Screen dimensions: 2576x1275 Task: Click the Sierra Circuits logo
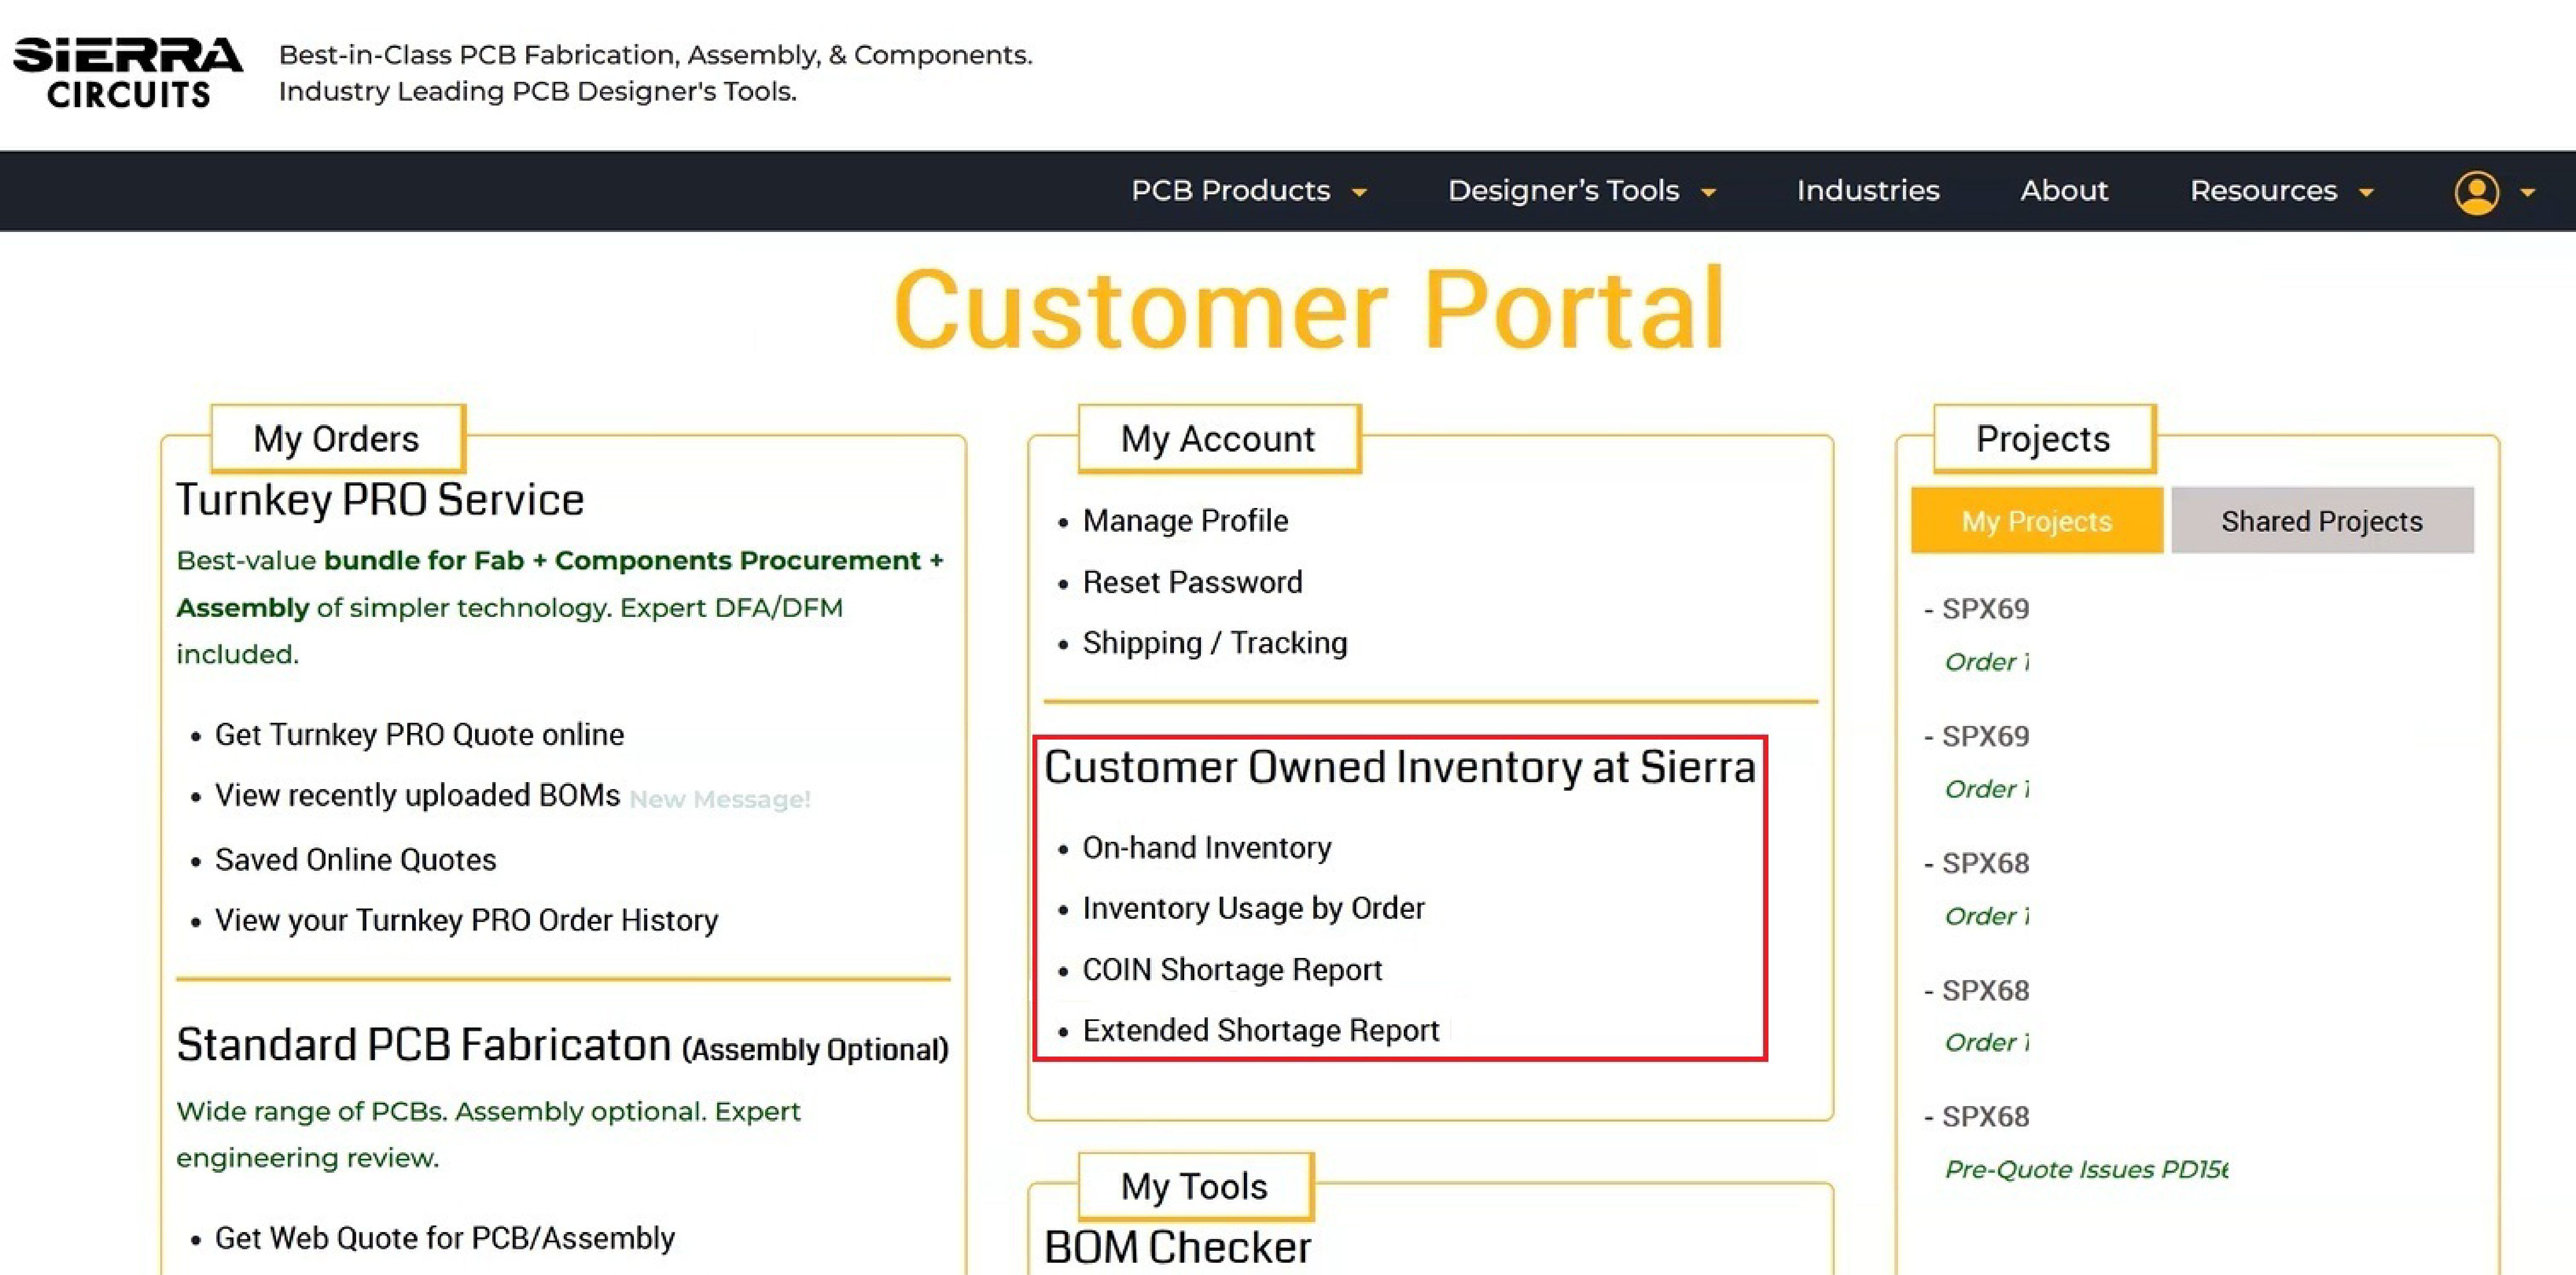click(128, 72)
